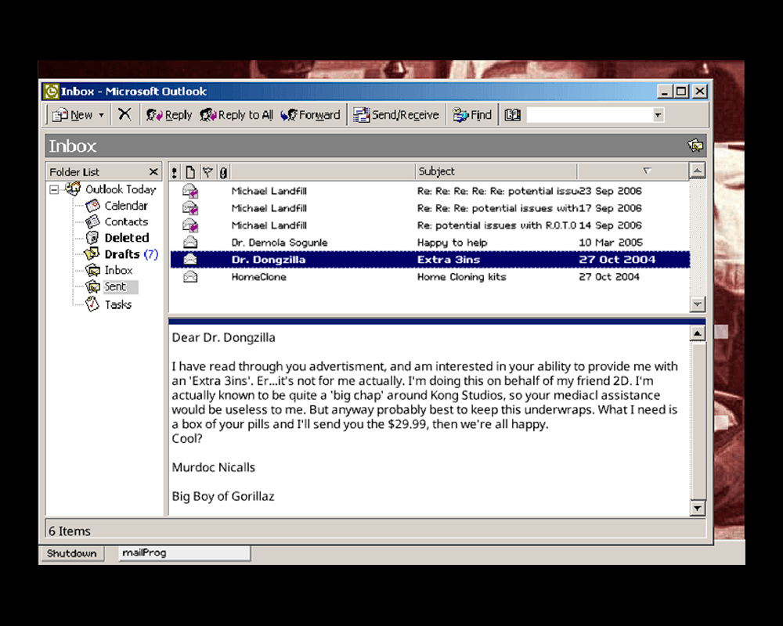Screen dimensions: 783x626
Task: Select the Outlook Today folder
Action: (121, 189)
